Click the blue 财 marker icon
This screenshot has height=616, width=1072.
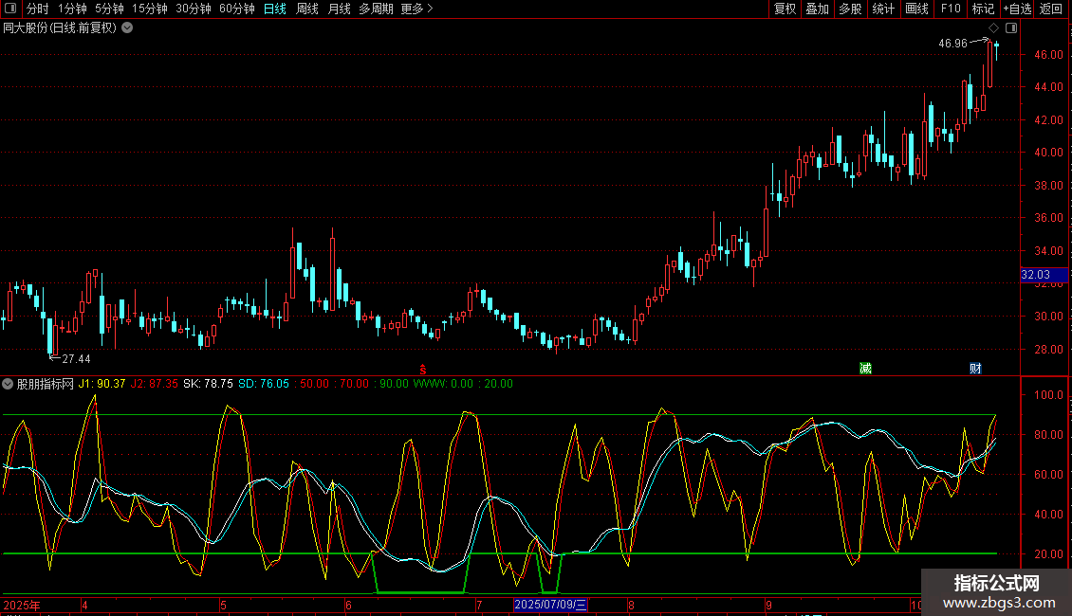pyautogui.click(x=974, y=368)
